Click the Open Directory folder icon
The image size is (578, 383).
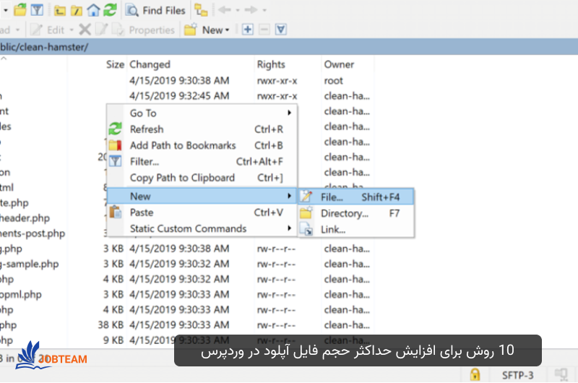coord(20,10)
